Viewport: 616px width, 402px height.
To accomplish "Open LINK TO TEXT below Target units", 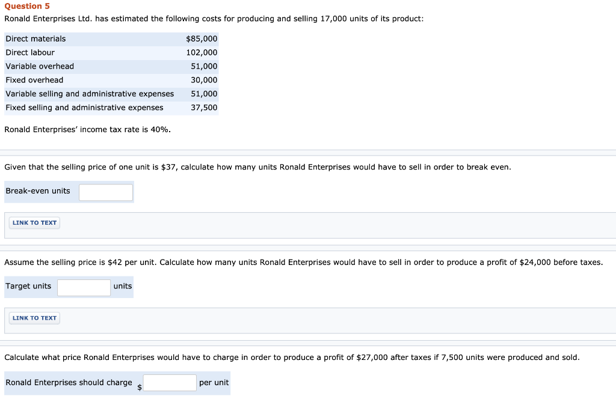I will (34, 318).
